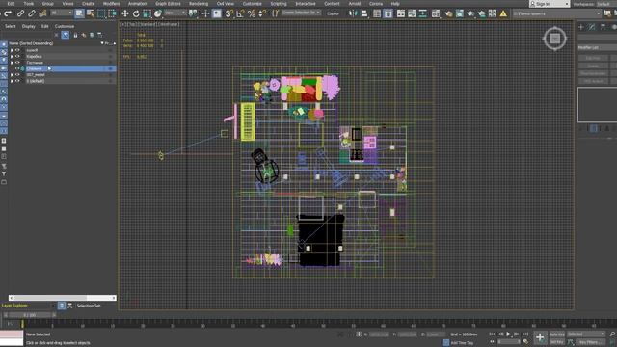This screenshot has height=347, width=617.
Task: Click the Select and Place tool
Action: coord(158,13)
